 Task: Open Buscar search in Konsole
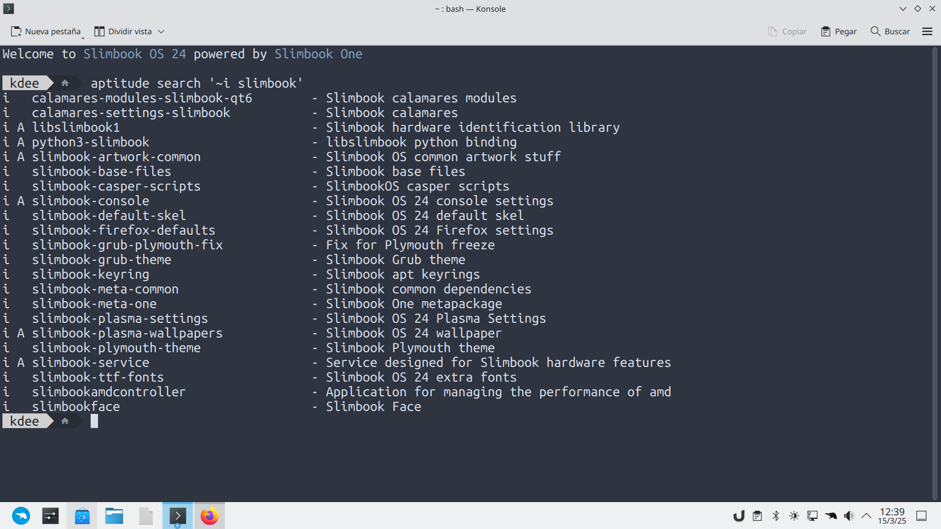(x=890, y=31)
